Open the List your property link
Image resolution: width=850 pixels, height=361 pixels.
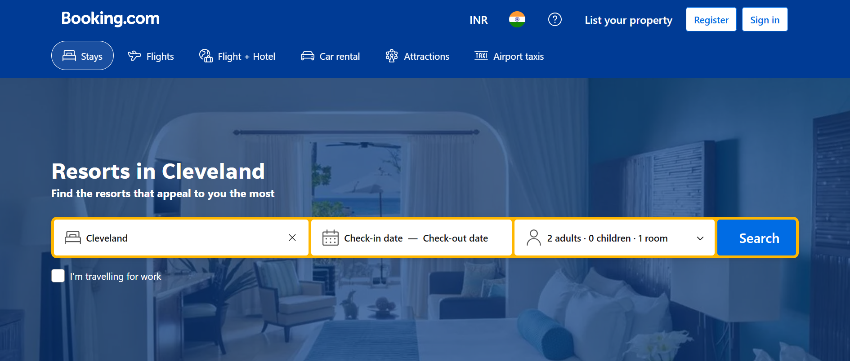(628, 20)
